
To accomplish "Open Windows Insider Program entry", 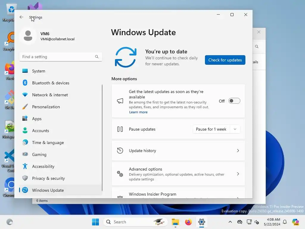I will (x=178, y=193).
